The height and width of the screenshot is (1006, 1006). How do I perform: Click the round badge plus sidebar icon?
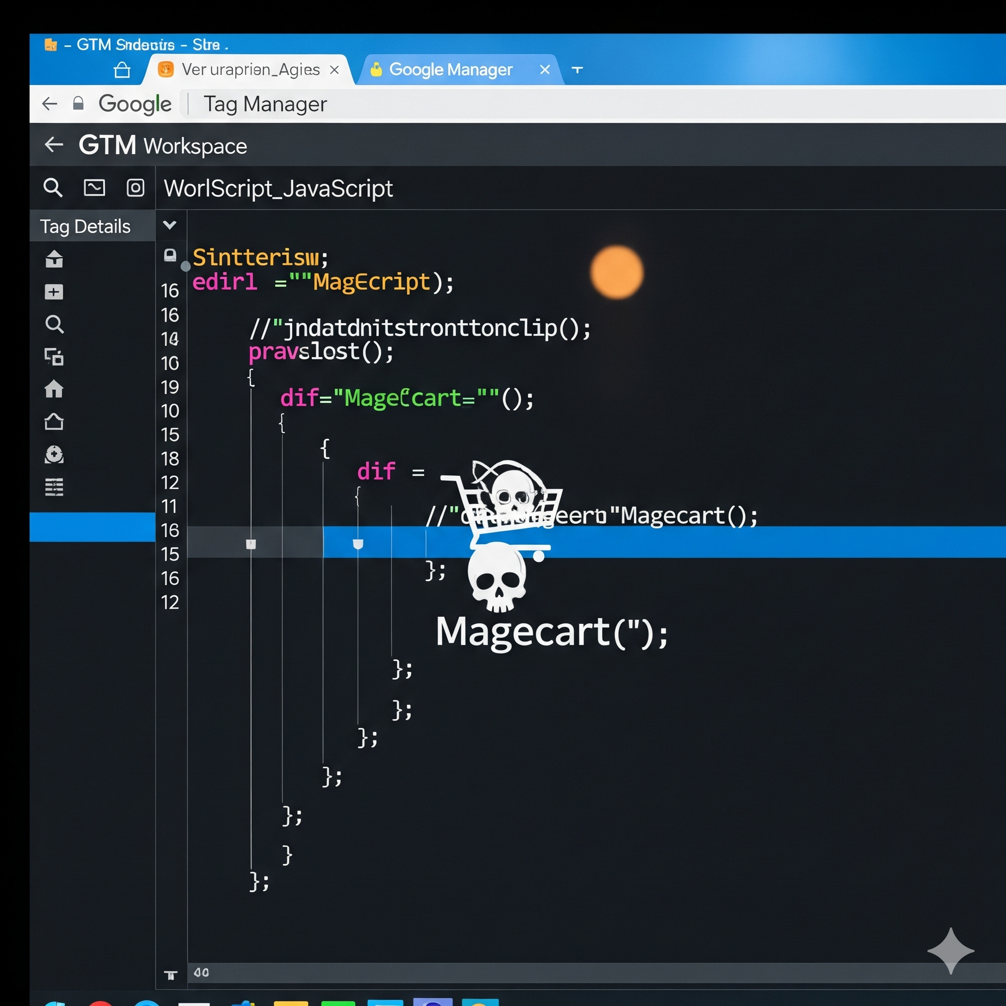pyautogui.click(x=54, y=454)
